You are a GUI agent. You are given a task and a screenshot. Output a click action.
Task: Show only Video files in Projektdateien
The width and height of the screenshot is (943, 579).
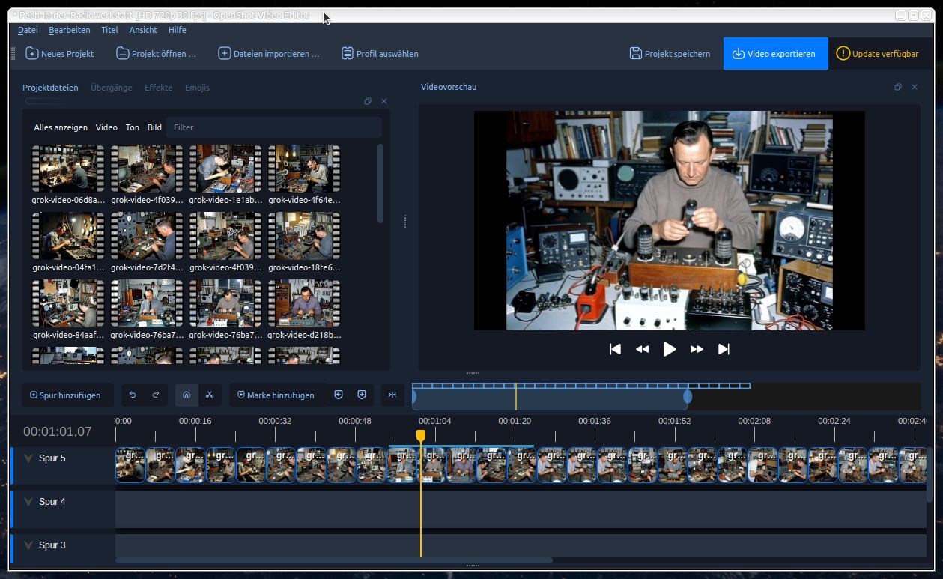click(106, 127)
